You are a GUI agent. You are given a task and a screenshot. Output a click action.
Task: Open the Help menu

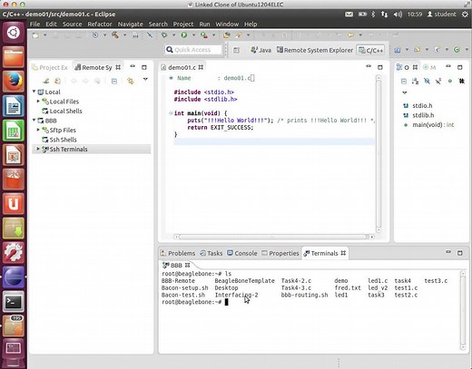point(251,24)
